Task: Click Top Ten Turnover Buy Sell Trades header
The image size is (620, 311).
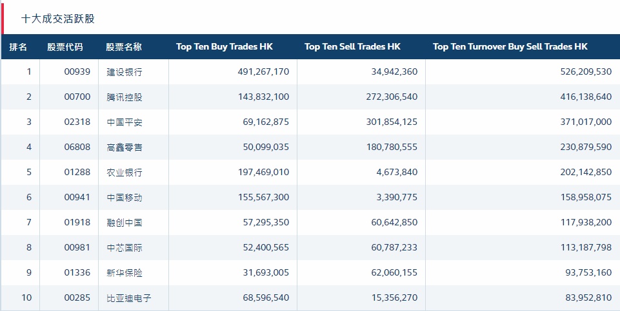Action: (510, 47)
